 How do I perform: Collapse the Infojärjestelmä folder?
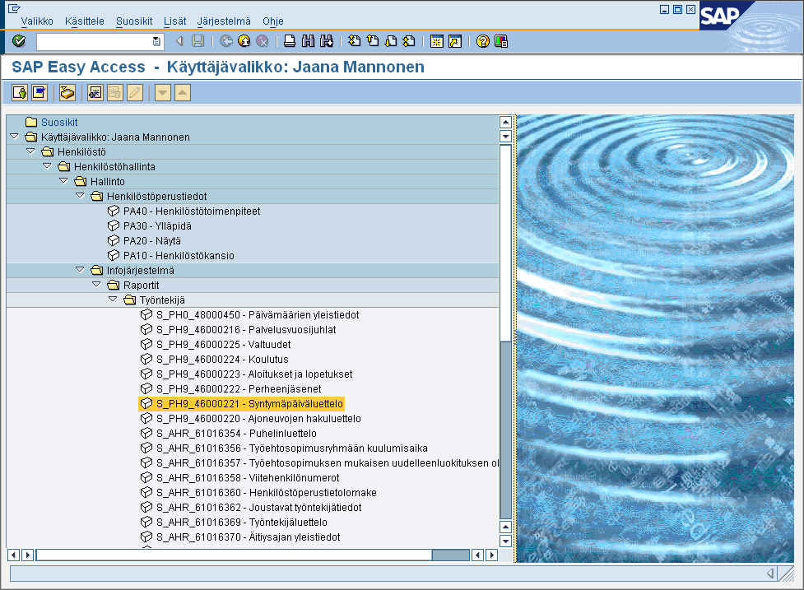point(80,270)
